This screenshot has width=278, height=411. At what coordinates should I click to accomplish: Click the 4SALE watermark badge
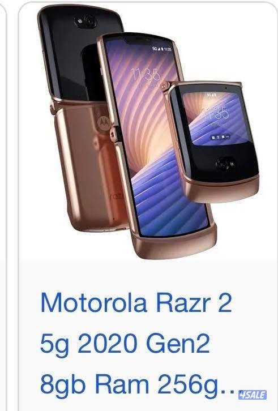(x=253, y=395)
